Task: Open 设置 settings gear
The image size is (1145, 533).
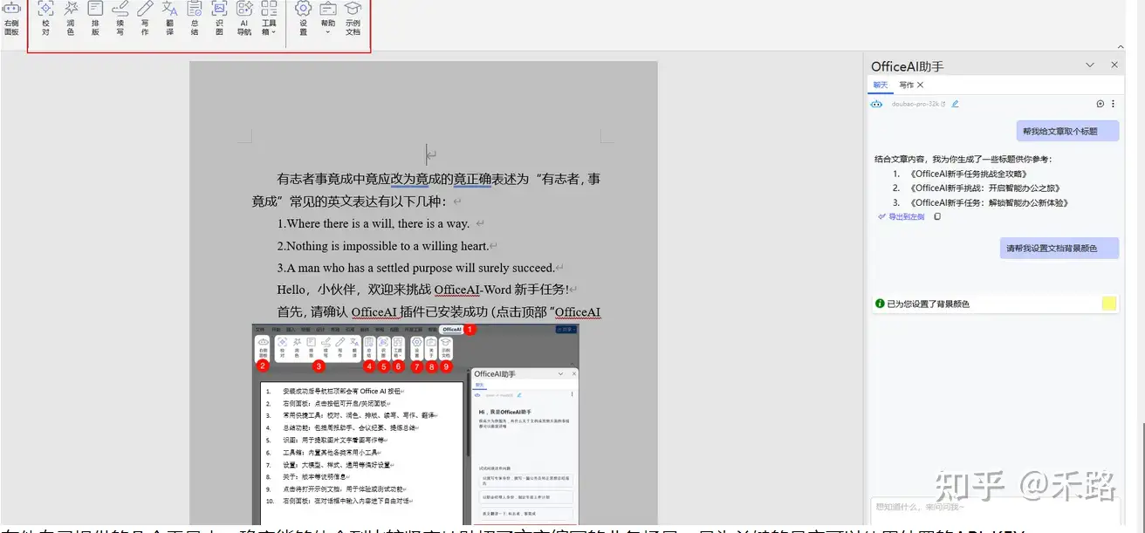Action: click(303, 18)
